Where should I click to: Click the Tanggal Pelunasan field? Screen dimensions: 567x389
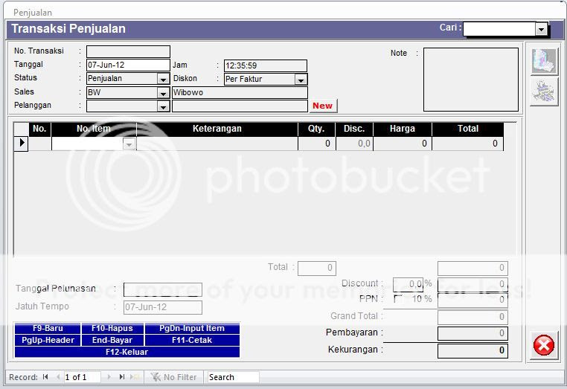163,289
